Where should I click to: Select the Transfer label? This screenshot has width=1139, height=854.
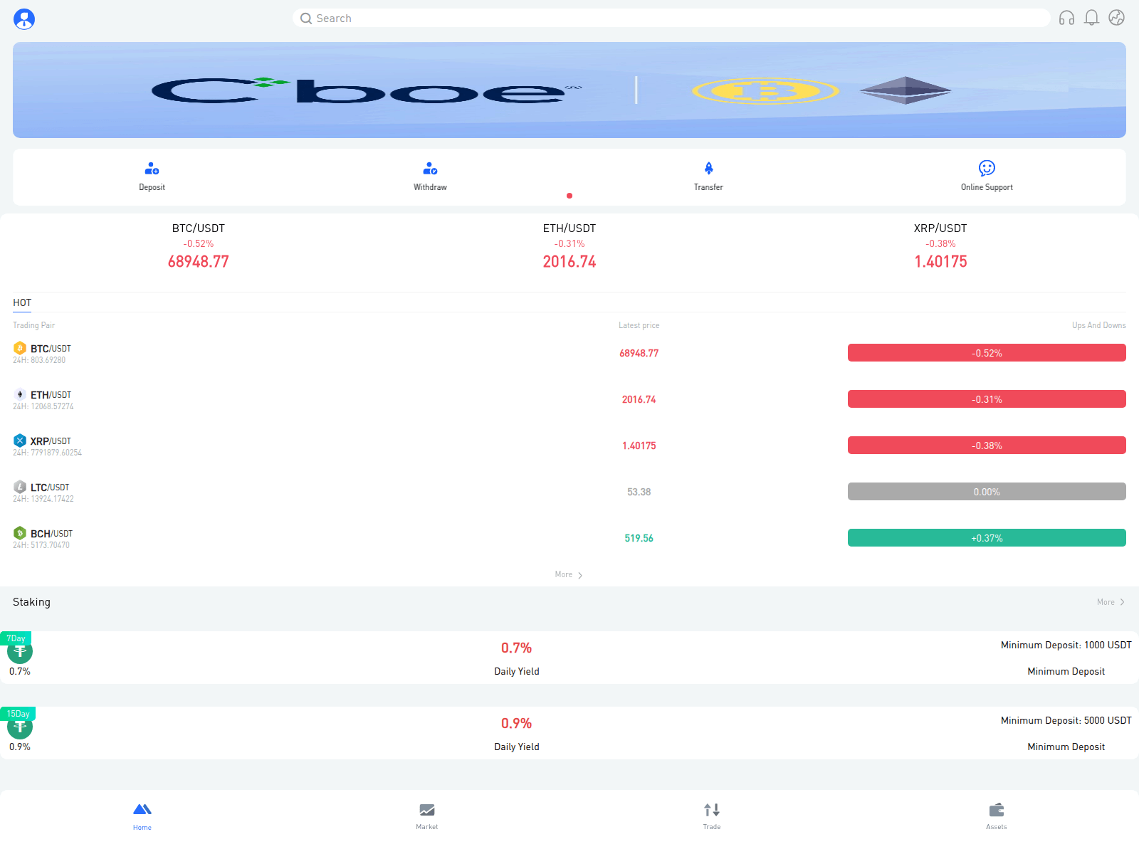[708, 187]
